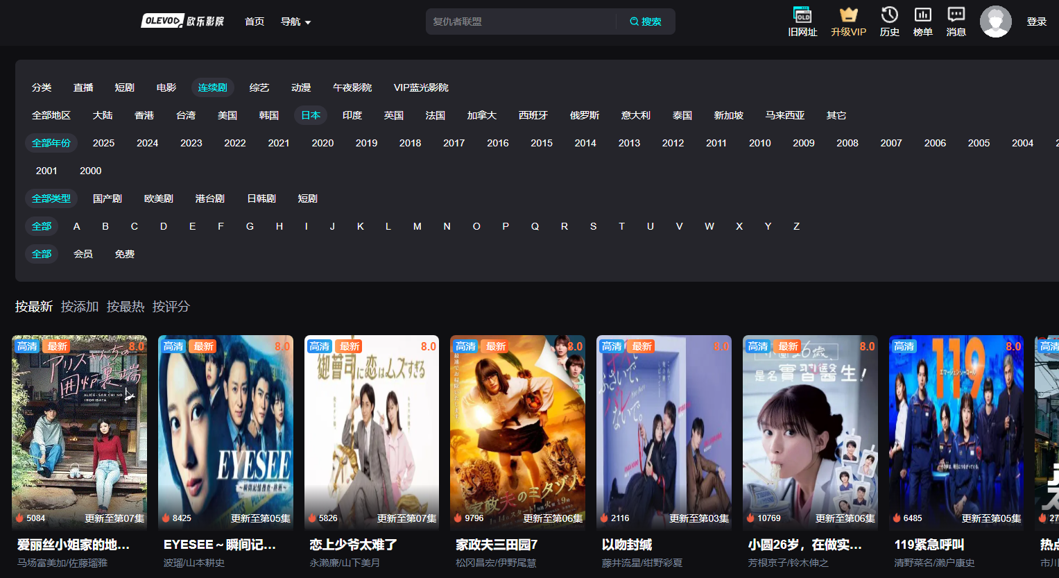
Task: Filter by year 2020
Action: pos(322,143)
